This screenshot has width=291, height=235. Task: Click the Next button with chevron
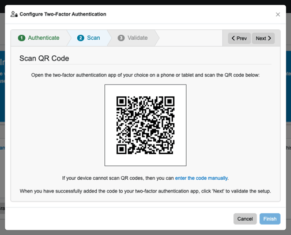(263, 39)
